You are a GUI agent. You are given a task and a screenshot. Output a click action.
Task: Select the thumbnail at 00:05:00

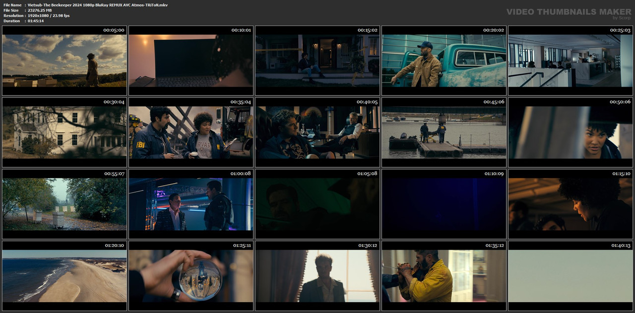coord(64,60)
